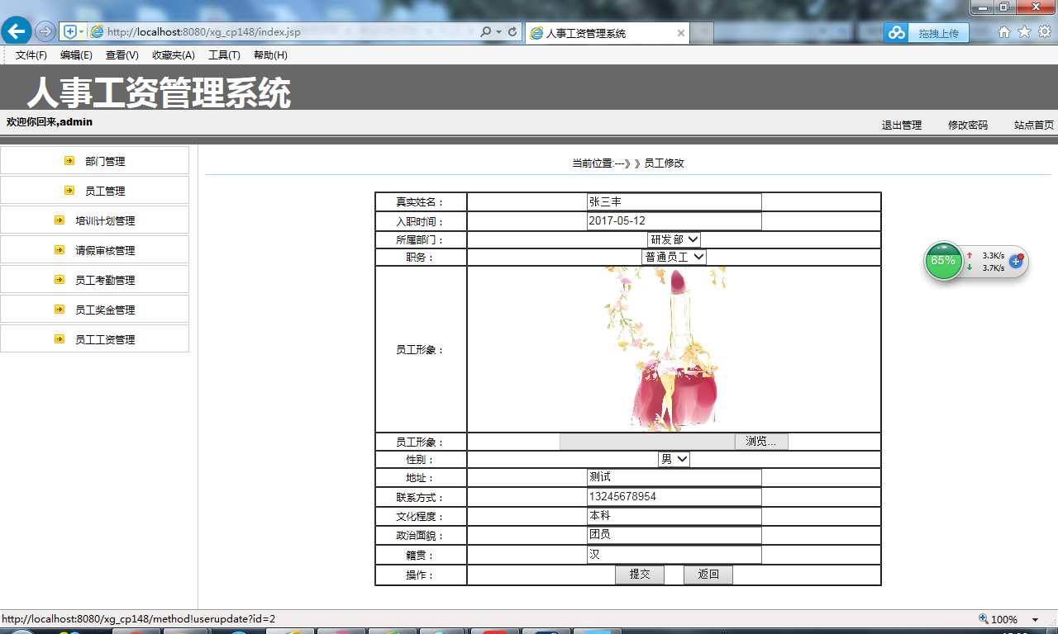Screen dimensions: 1058x634
Task: Click the zoom magnifier icon in status bar
Action: 984,619
